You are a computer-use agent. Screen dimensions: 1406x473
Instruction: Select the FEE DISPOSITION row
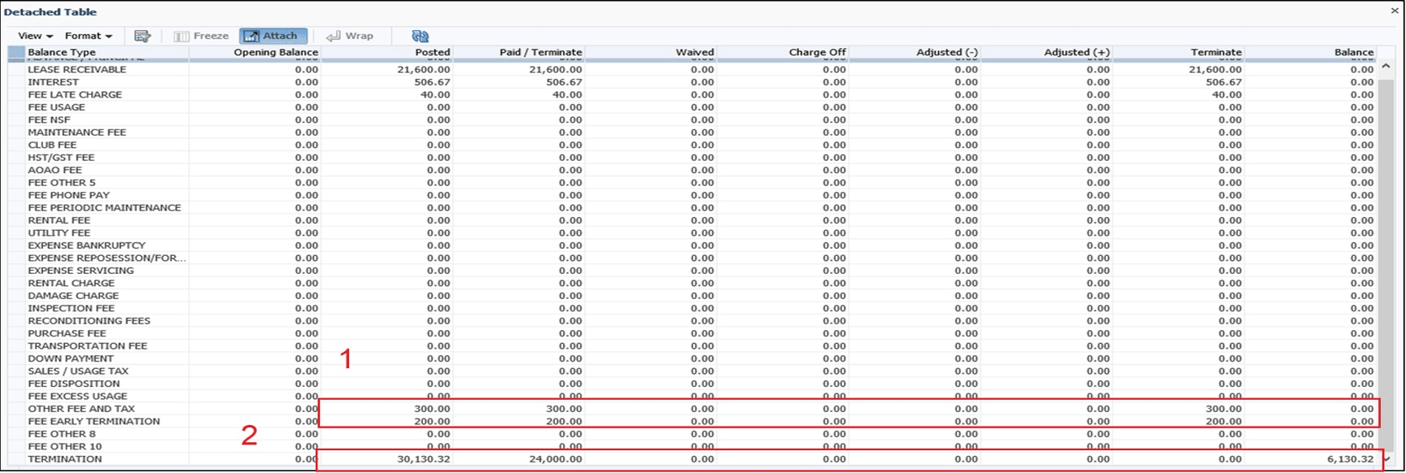tap(692, 384)
